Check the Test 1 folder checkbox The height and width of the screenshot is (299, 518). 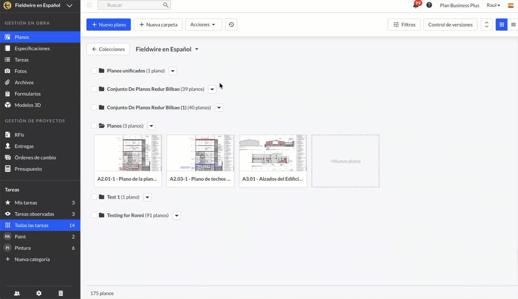(x=94, y=197)
